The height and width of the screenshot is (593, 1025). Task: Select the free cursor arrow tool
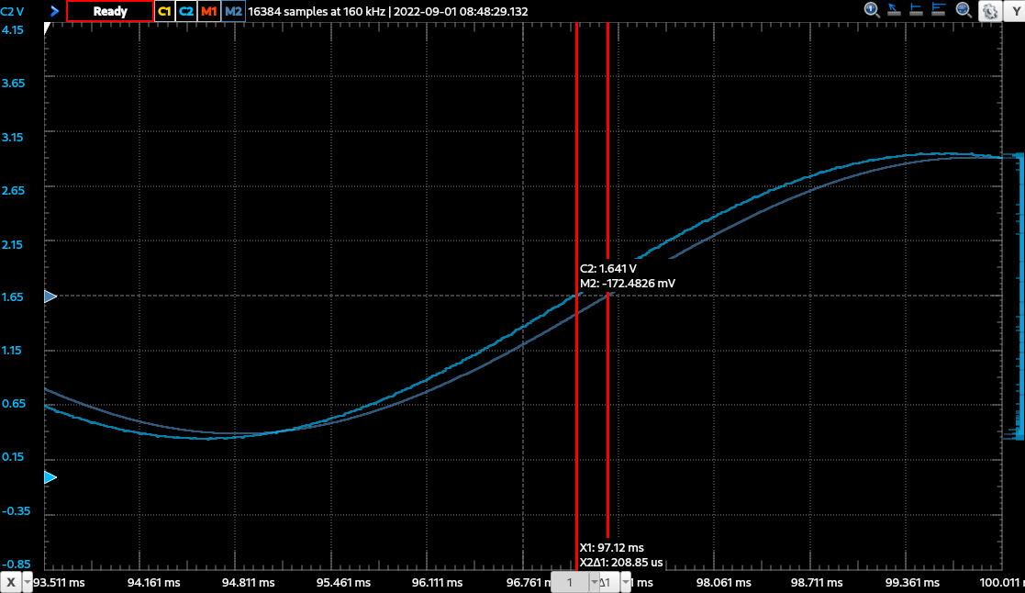pyautogui.click(x=894, y=10)
